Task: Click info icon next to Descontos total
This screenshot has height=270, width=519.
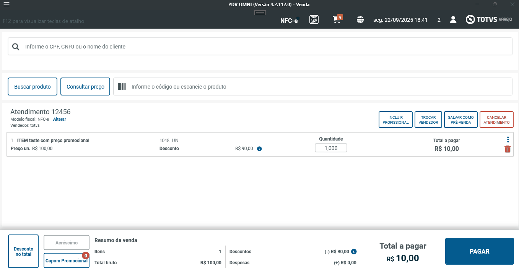Action: point(354,252)
